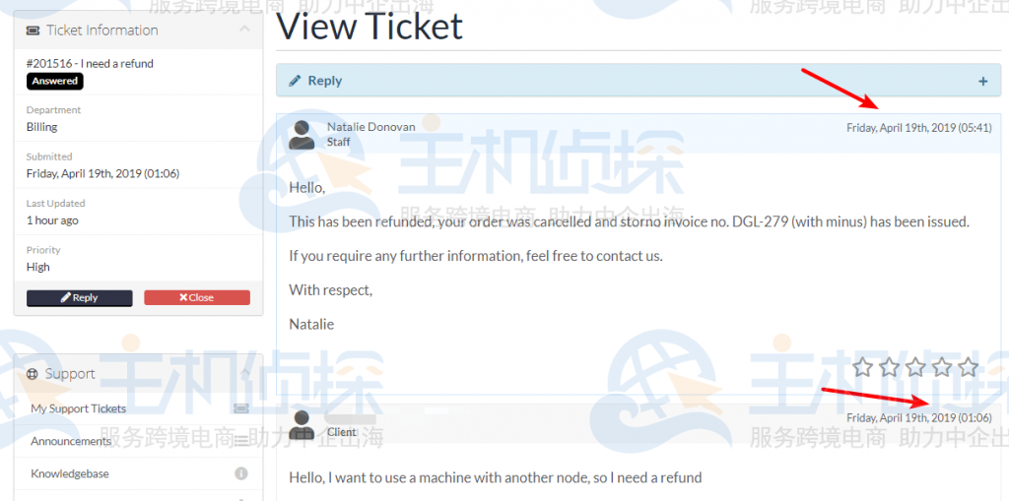Screen dimensions: 1009x501
Task: Rate the reply with one star
Action: tap(862, 367)
